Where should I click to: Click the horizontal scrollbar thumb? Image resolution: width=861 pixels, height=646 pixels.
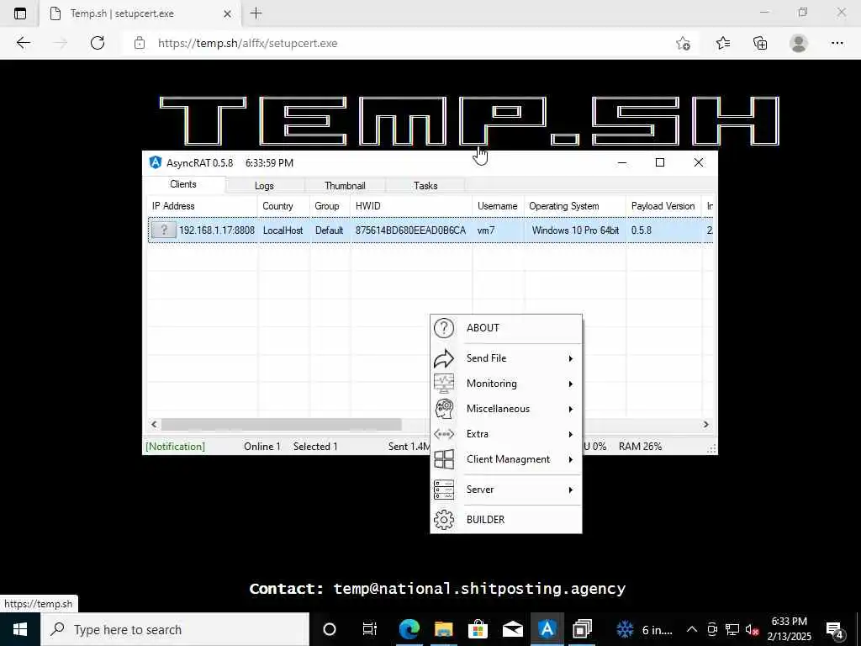[x=281, y=424]
